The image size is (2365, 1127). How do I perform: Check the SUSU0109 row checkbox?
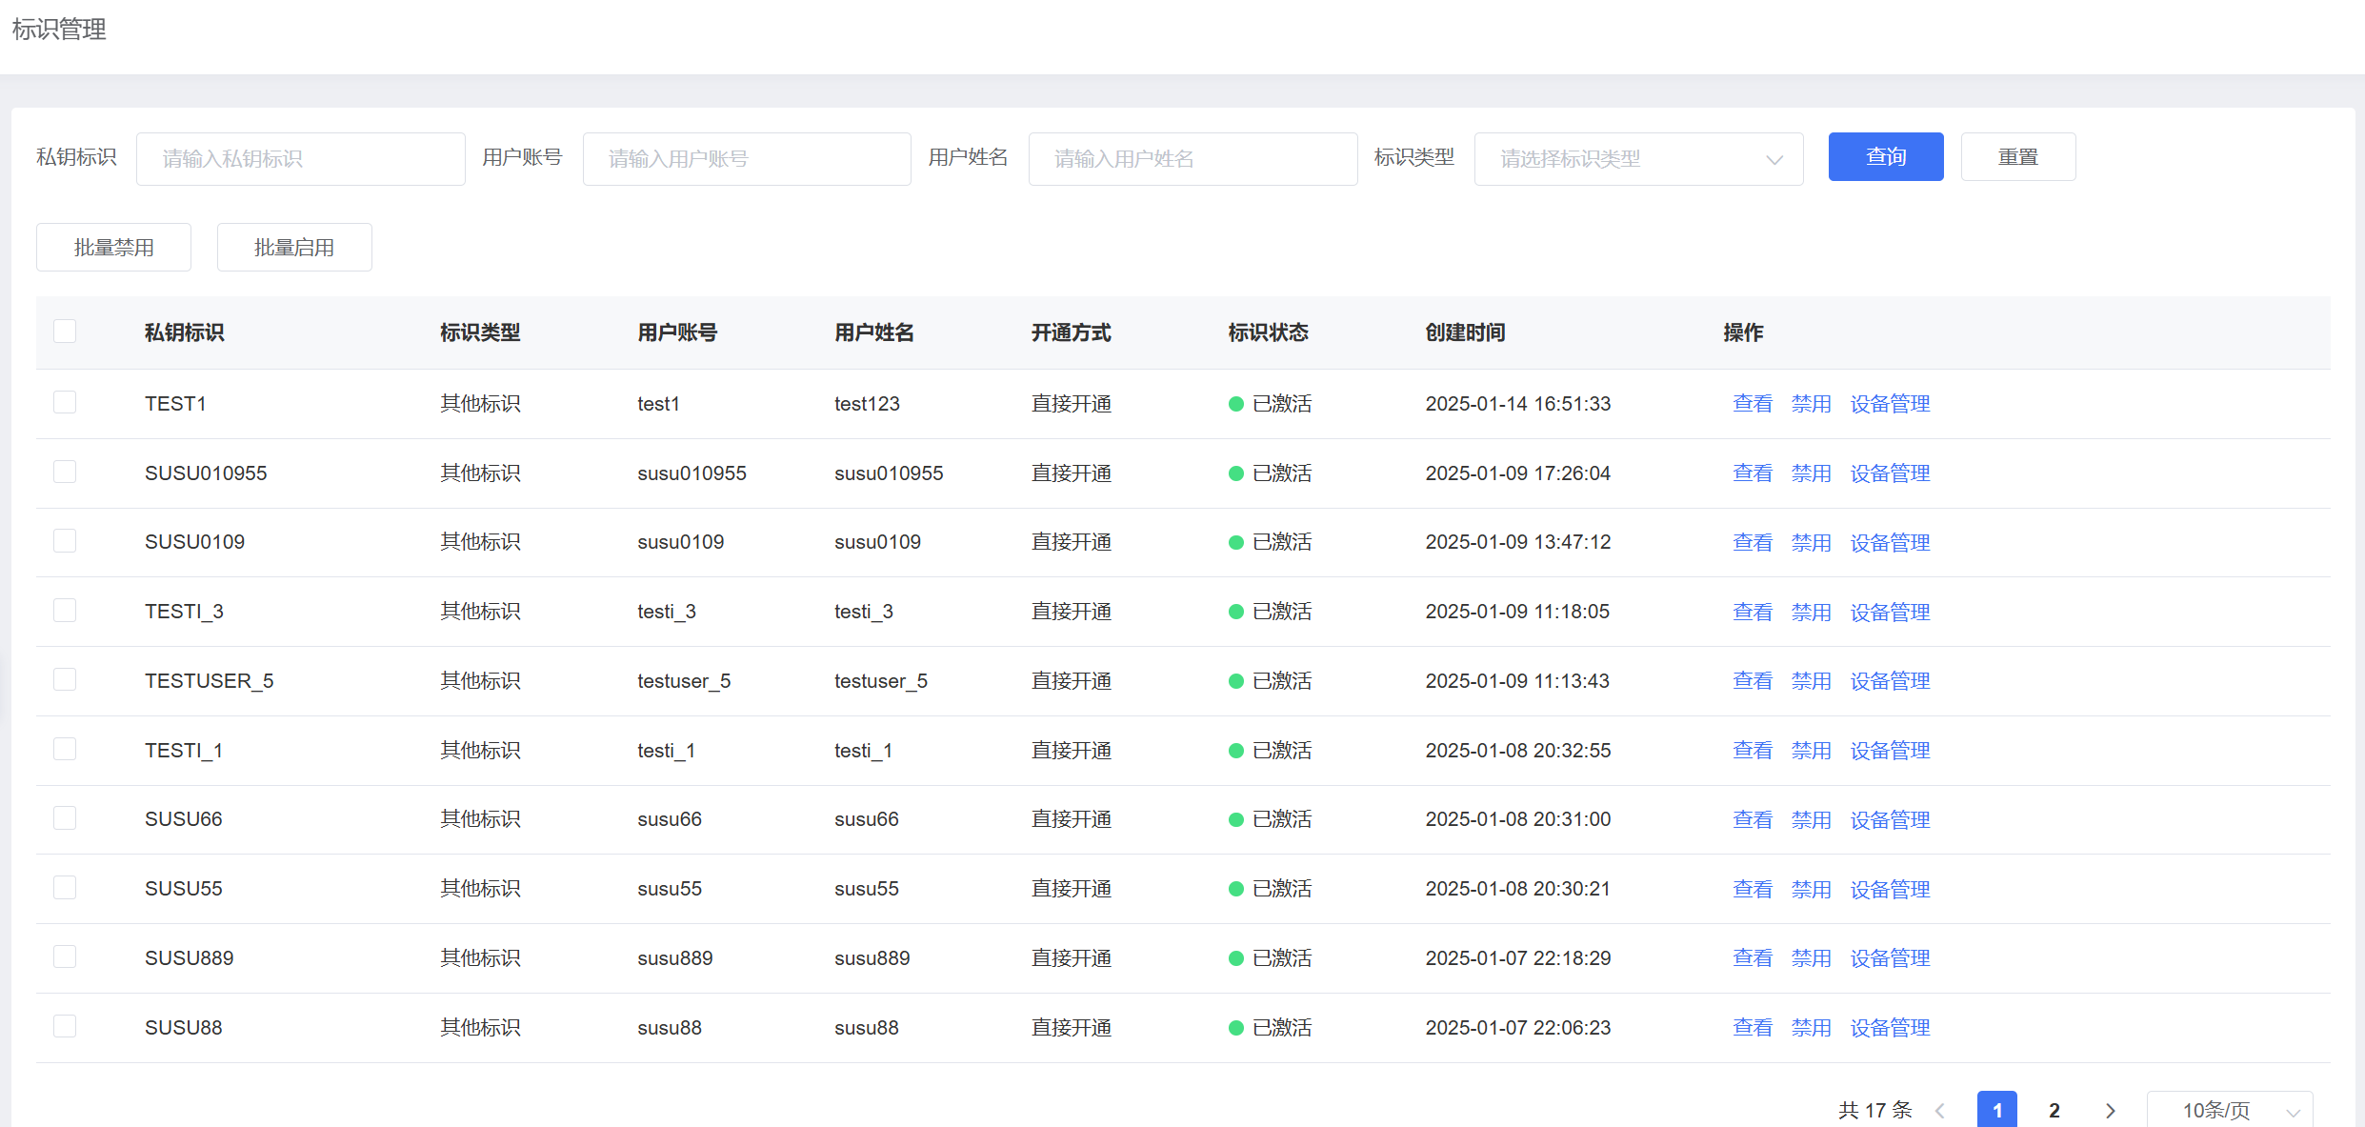tap(65, 540)
